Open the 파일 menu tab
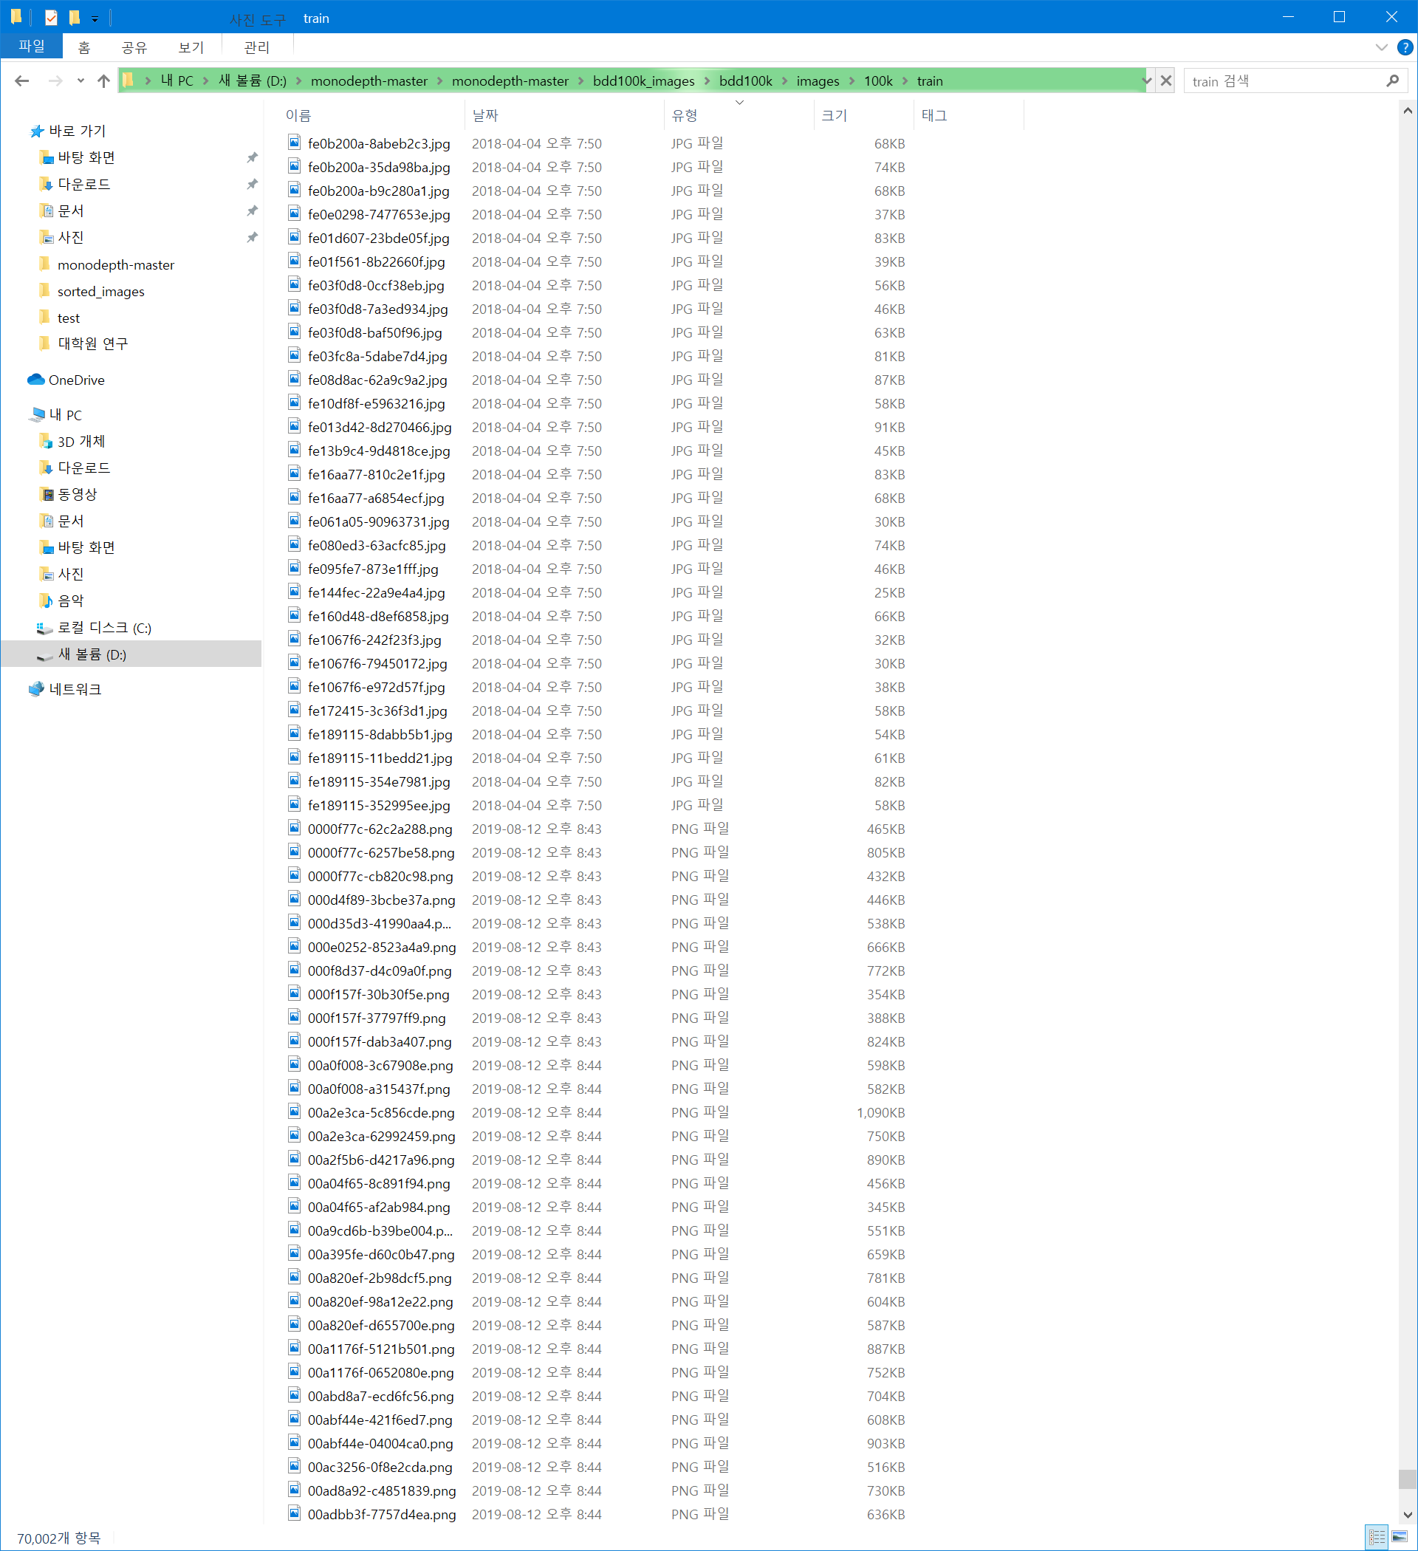The height and width of the screenshot is (1551, 1418). (32, 46)
